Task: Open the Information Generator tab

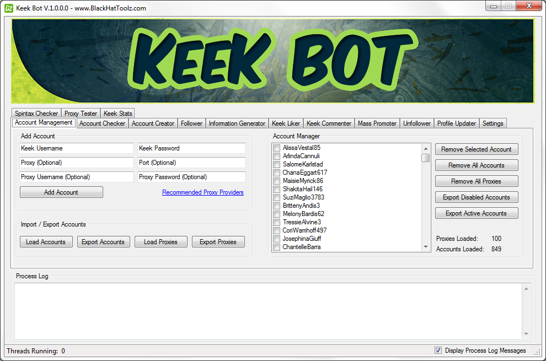Action: (237, 123)
